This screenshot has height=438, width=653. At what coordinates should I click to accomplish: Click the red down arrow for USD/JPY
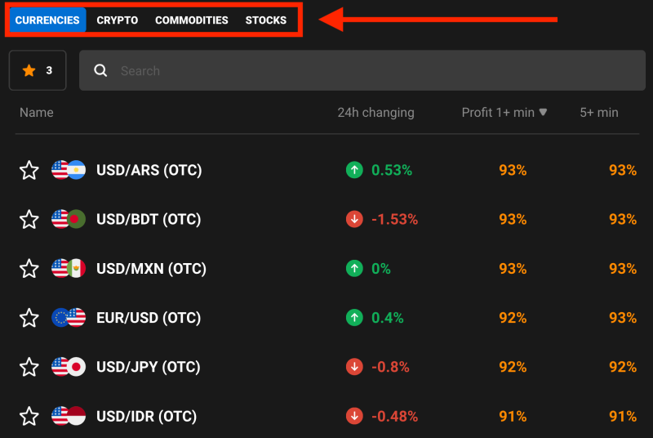coord(354,367)
